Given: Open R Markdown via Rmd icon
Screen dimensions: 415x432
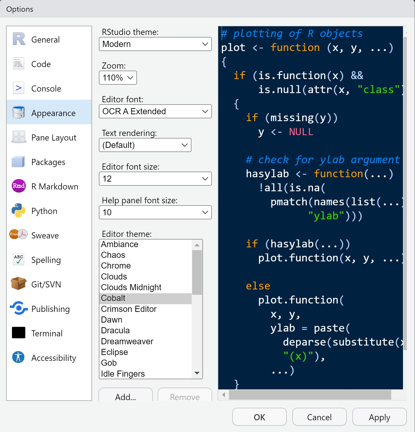Looking at the screenshot, I should pos(18,186).
